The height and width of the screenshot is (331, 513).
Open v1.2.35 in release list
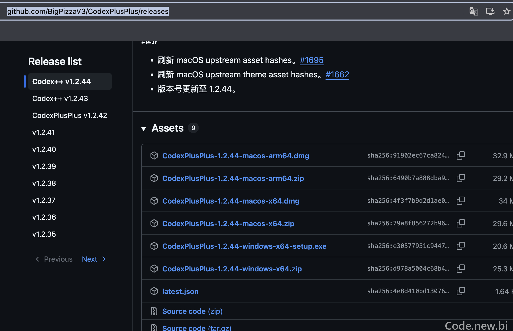44,234
